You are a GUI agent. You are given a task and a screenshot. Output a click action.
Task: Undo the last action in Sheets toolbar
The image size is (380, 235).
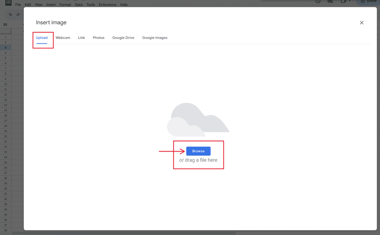10,14
